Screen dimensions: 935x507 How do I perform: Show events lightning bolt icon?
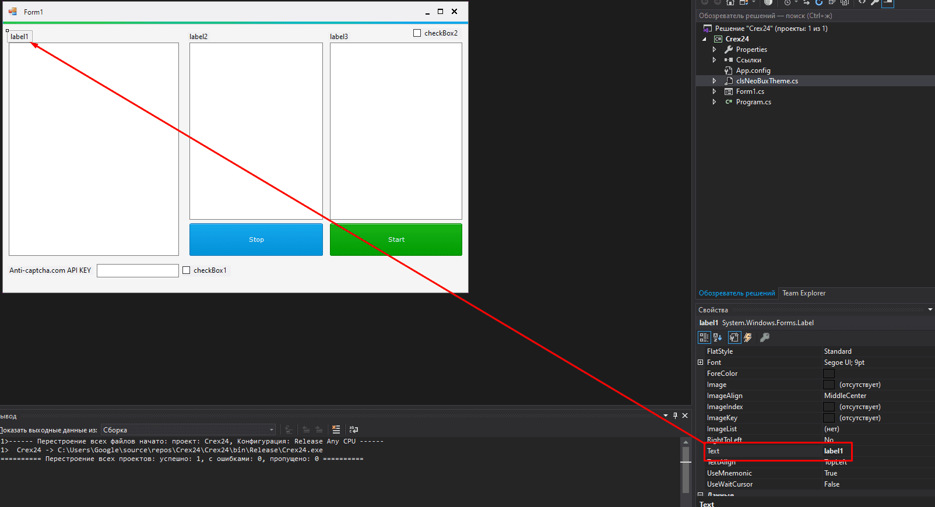pos(748,337)
